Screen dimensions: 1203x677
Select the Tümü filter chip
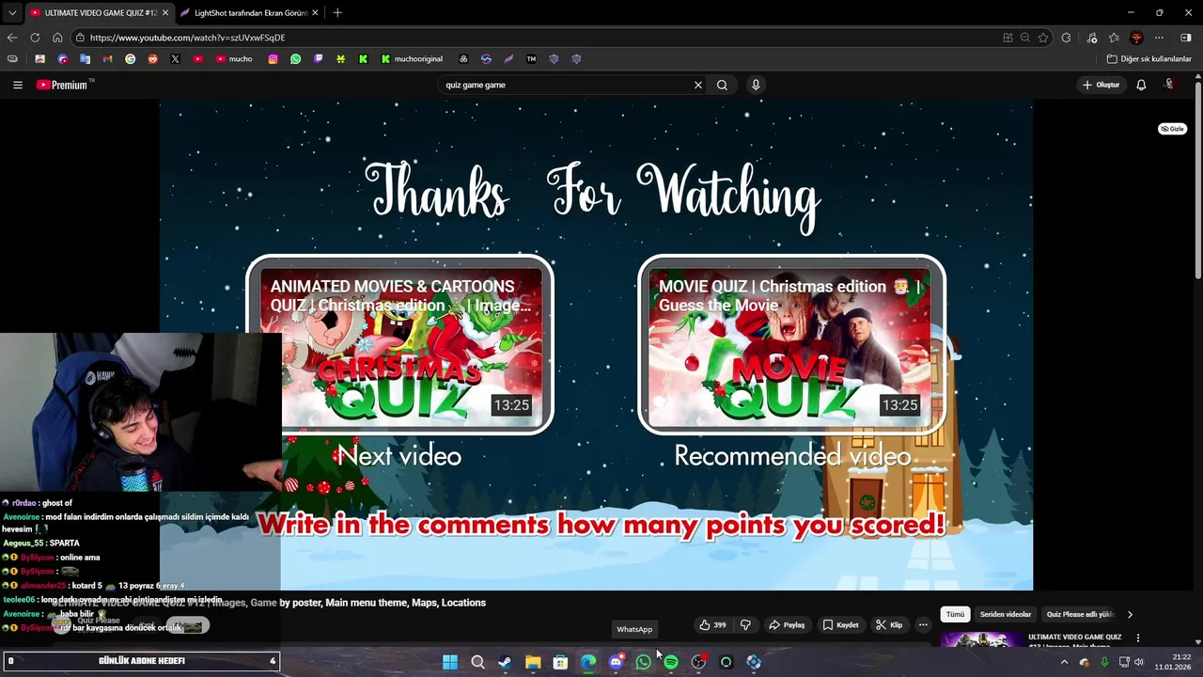[955, 614]
